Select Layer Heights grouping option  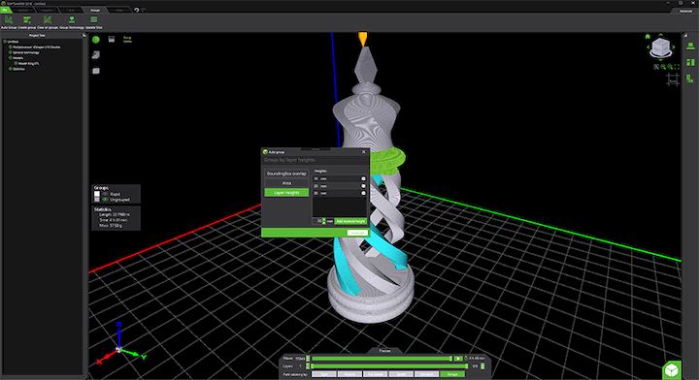click(286, 192)
